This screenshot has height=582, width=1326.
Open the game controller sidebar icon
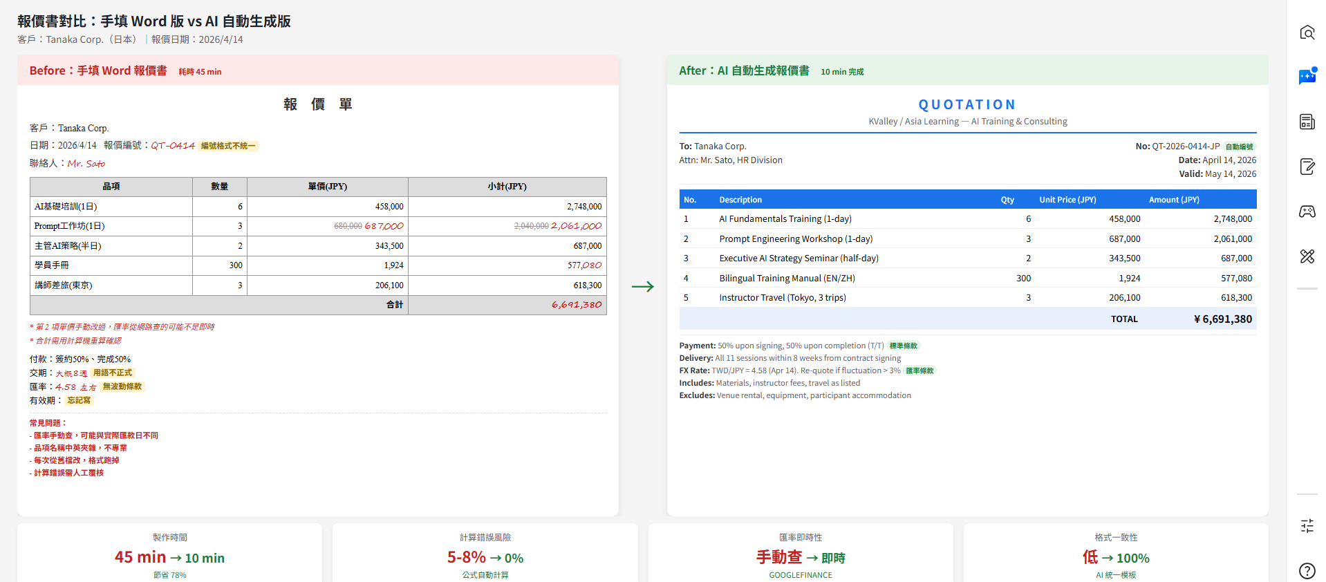click(x=1307, y=212)
